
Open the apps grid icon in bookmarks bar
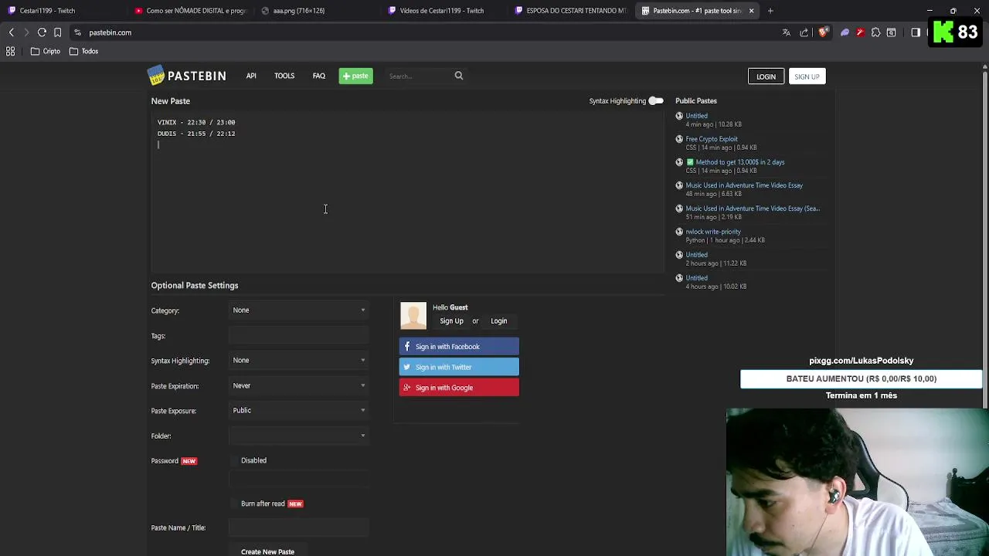[11, 51]
